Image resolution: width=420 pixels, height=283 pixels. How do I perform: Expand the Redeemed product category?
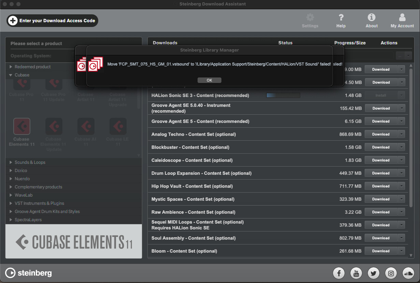(11, 67)
